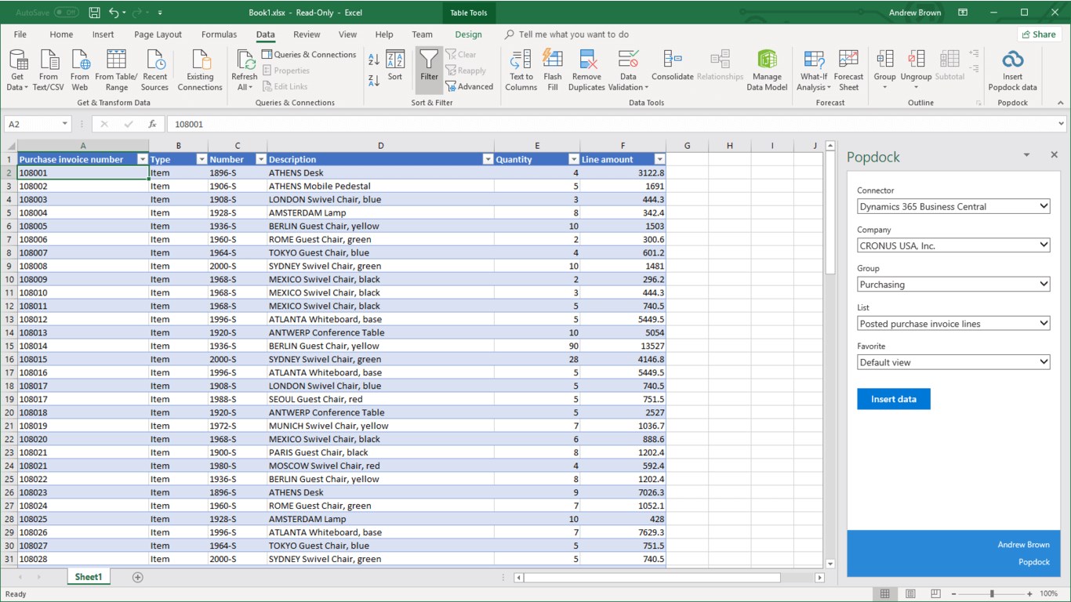
Task: Click in the formula bar
Action: click(612, 124)
